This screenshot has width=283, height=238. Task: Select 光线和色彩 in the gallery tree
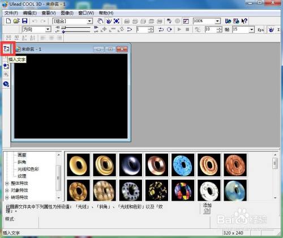click(x=28, y=169)
